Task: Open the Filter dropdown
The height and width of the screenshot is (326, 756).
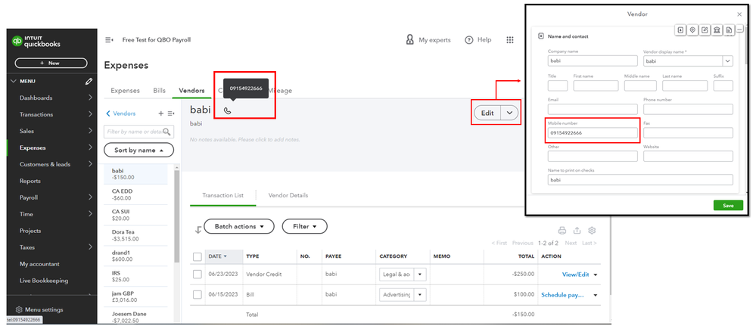Action: tap(305, 226)
